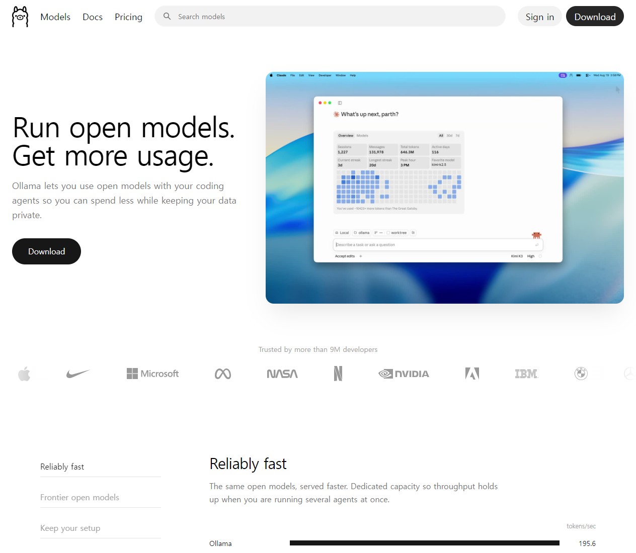Viewport: 636px width, 553px height.
Task: Tick the worktree checkbox in Claude preview
Action: (x=388, y=233)
